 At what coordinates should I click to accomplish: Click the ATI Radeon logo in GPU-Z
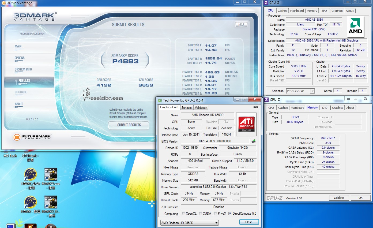coord(246,124)
